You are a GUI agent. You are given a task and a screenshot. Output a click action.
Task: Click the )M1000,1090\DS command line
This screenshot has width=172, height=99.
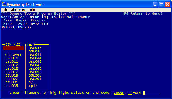(16, 27)
